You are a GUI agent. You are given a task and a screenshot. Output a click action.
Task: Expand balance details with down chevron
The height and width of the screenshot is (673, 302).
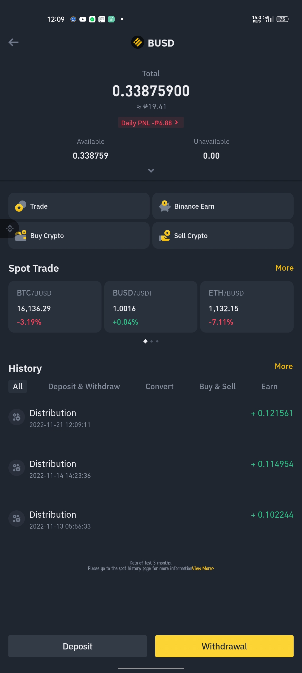pos(151,170)
